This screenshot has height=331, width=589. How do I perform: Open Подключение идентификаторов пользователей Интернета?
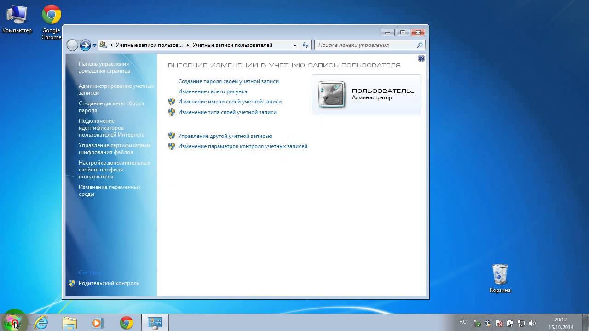(111, 128)
